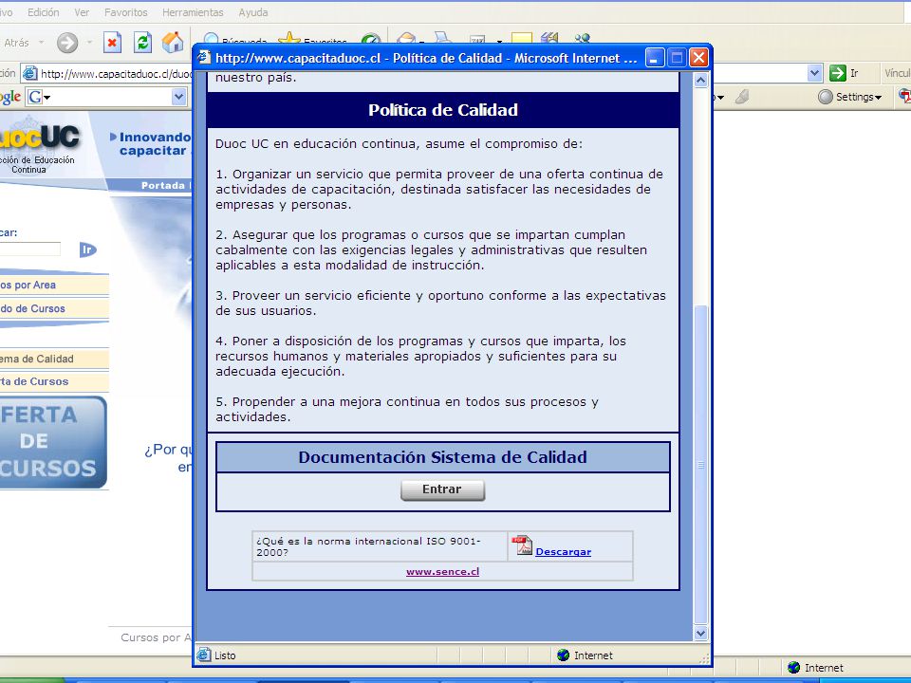Open the Oferta de Cursos sidebar link
The height and width of the screenshot is (683, 911).
tap(54, 381)
